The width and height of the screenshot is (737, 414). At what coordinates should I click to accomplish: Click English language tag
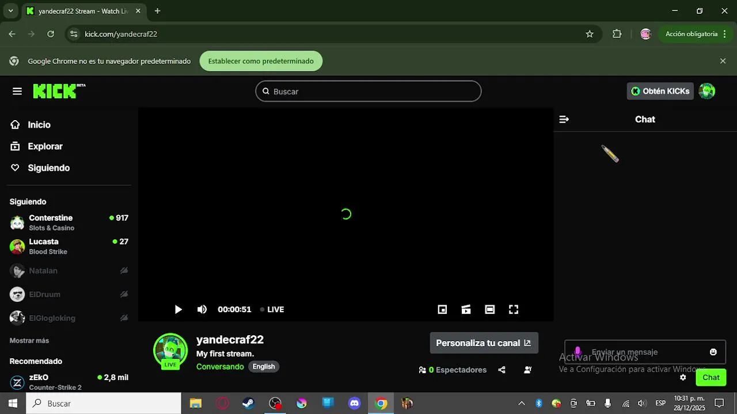tap(264, 367)
